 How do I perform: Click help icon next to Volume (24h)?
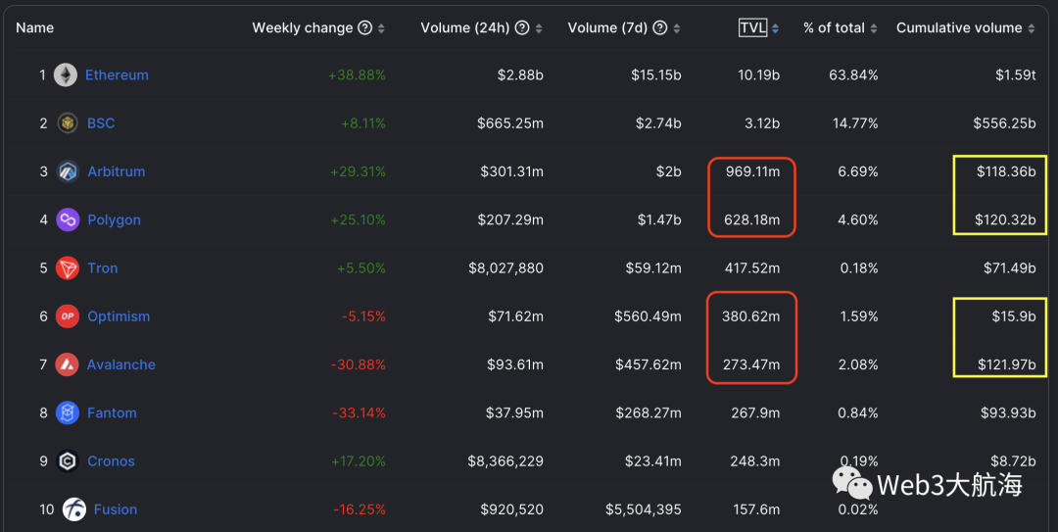tap(522, 28)
